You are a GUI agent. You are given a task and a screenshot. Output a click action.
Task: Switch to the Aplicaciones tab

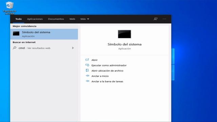coord(35,19)
